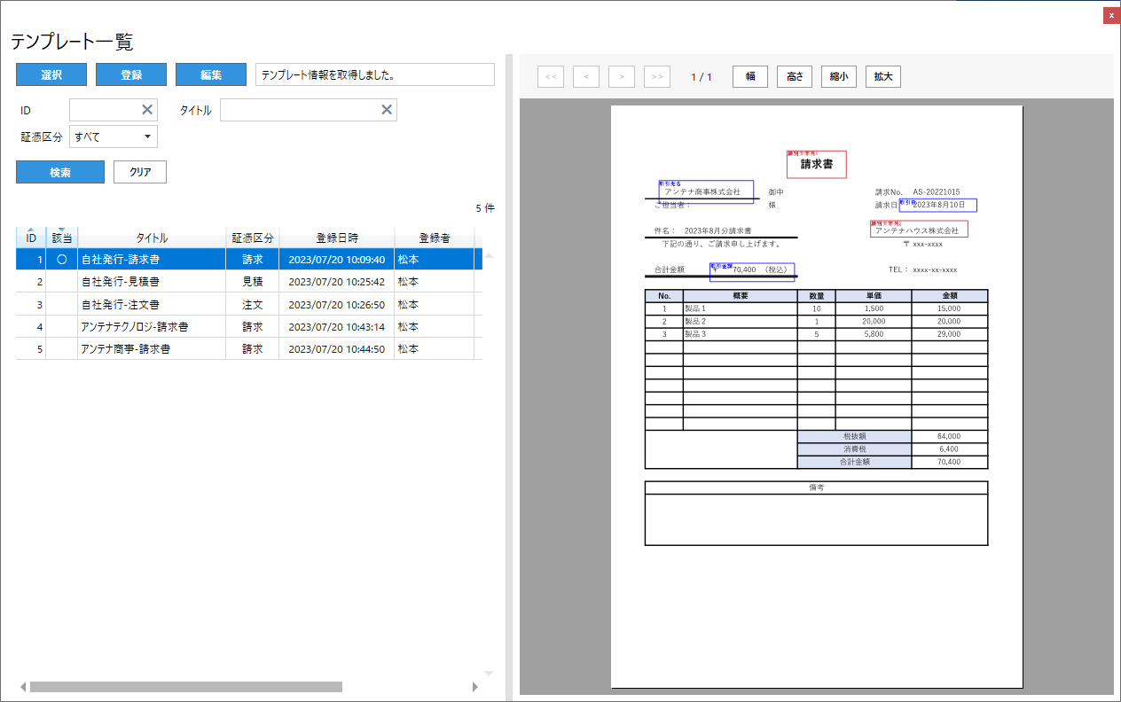Sort the list by ID column

(x=31, y=238)
